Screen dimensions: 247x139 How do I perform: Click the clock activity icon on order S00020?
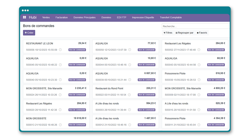pyautogui.click(x=60, y=110)
